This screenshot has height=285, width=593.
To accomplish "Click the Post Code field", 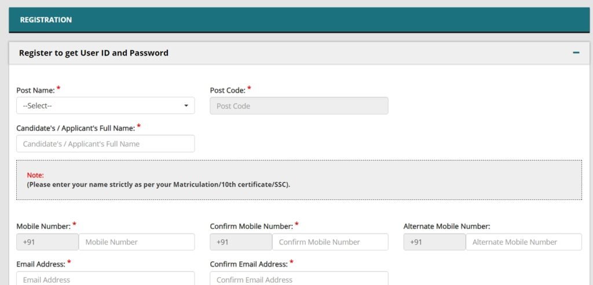I will [299, 106].
